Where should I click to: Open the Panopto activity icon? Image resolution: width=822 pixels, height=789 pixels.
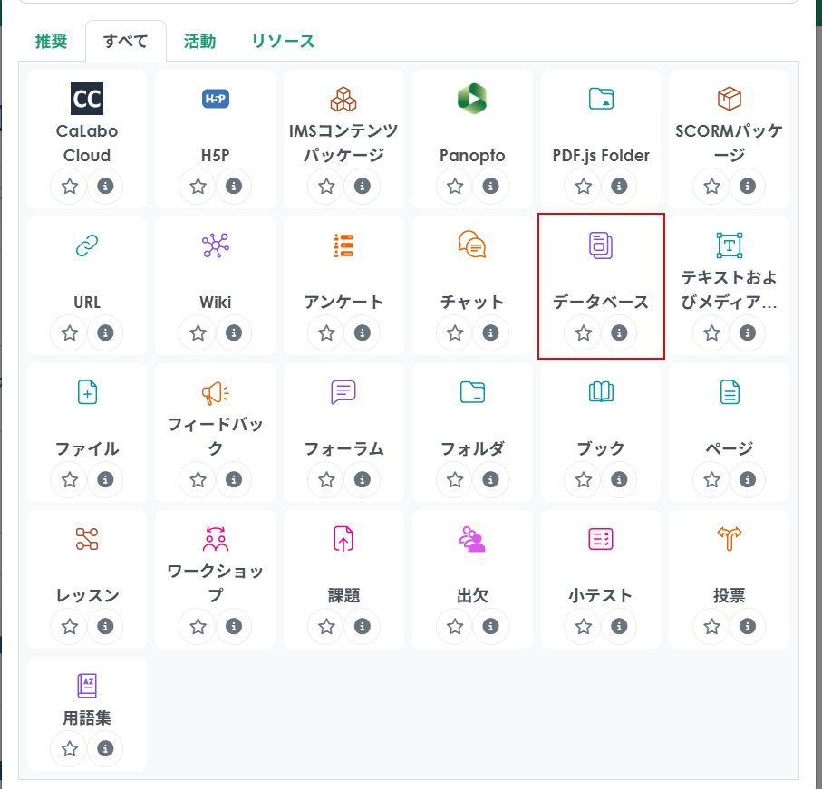(x=472, y=98)
